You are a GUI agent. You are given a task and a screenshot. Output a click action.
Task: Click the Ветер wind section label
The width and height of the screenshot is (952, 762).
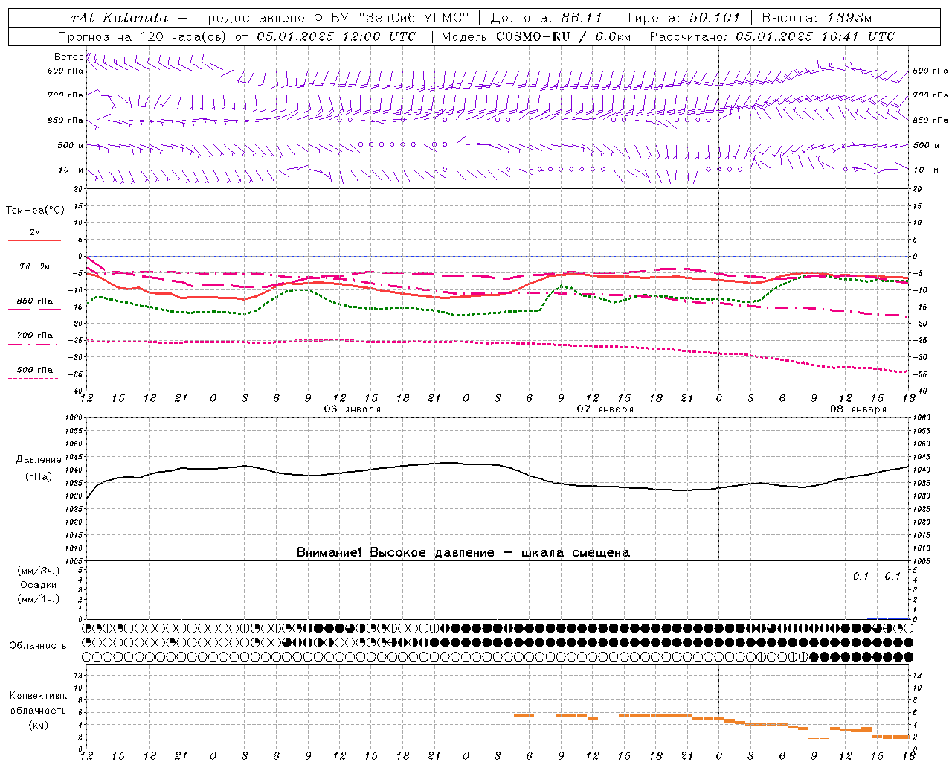68,57
